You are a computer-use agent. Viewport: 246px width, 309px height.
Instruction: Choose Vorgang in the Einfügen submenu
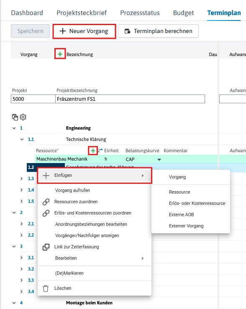click(x=177, y=177)
